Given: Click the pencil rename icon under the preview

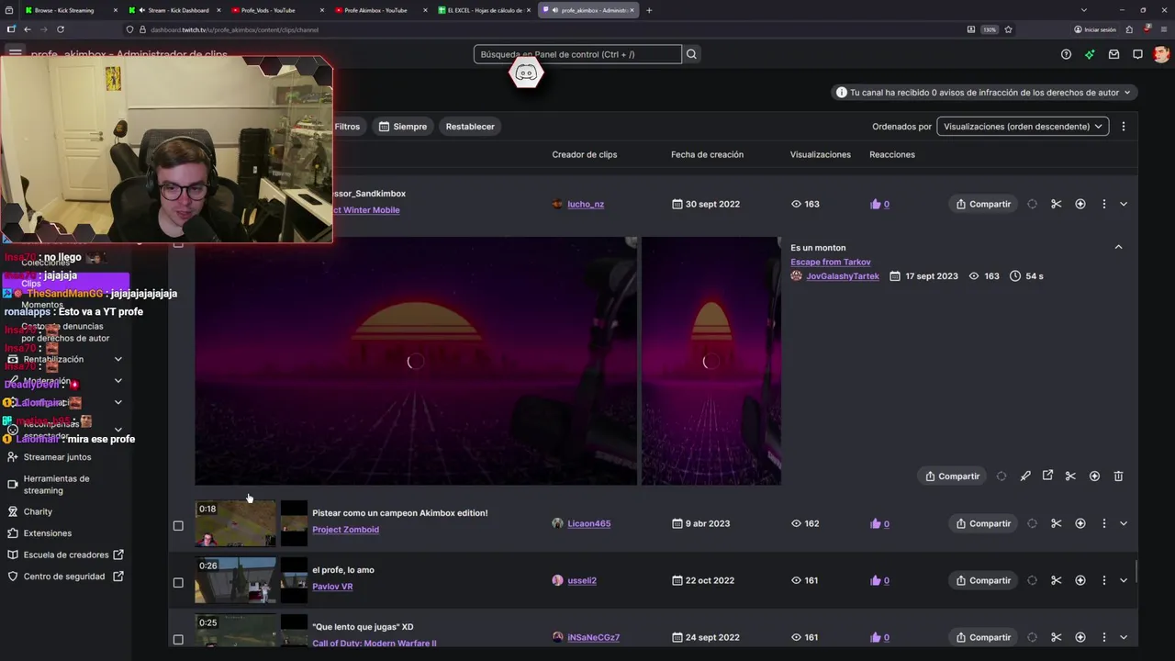Looking at the screenshot, I should tap(1025, 476).
